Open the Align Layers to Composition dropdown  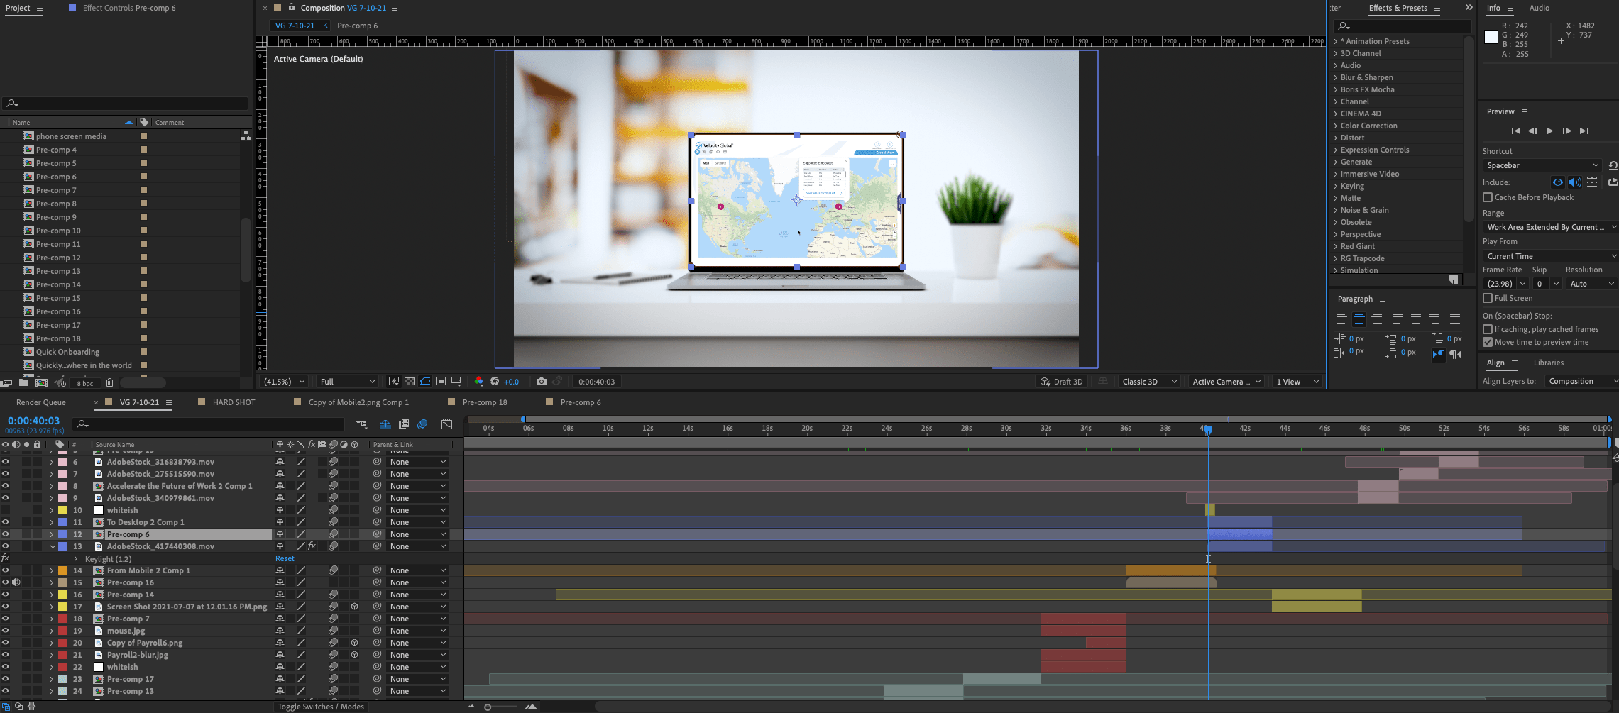click(1581, 381)
